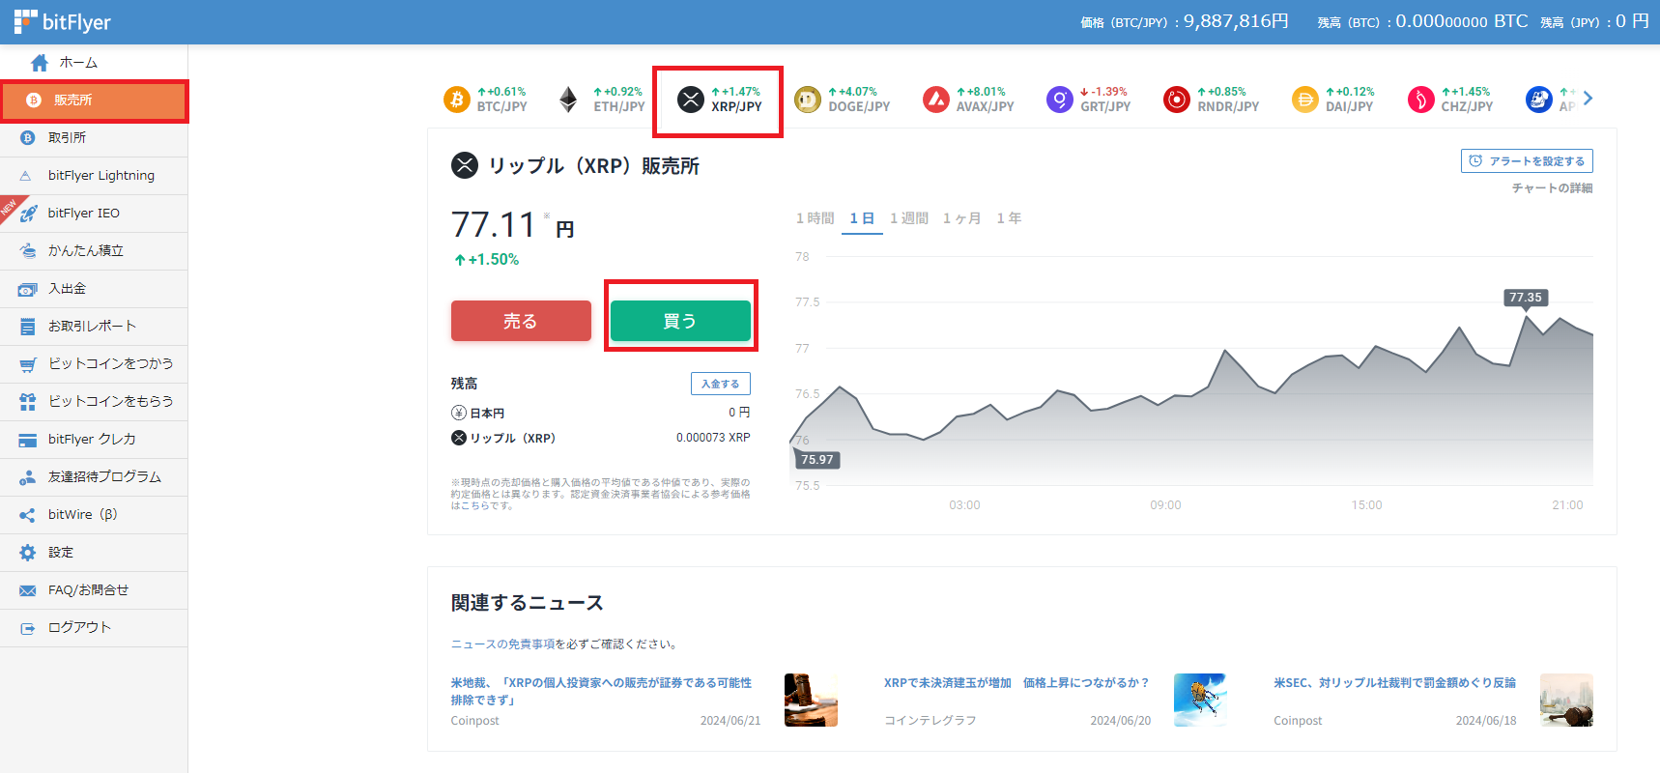Click the CHZ/JPY pink icon

[1421, 100]
